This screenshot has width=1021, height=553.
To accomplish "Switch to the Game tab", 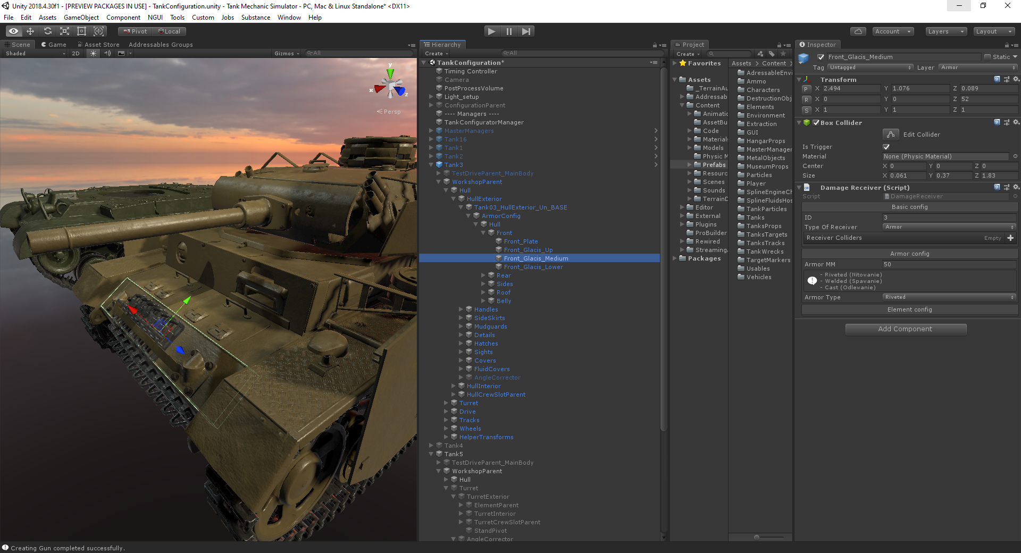I will coord(54,45).
